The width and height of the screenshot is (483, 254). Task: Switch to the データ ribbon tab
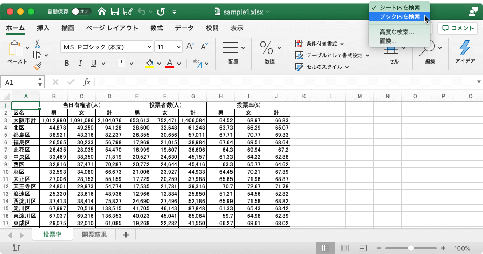point(184,28)
